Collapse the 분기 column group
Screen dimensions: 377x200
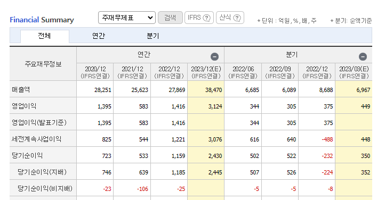tap(363, 56)
